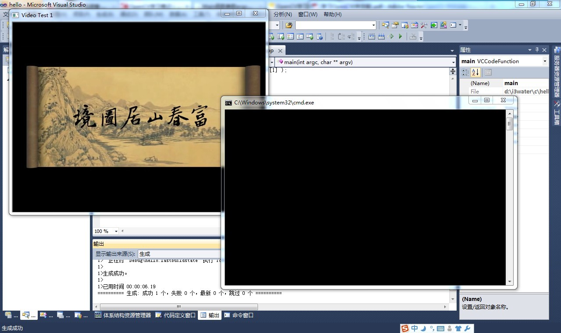Close the 属性 properties panel
The width and height of the screenshot is (561, 333).
[x=544, y=50]
